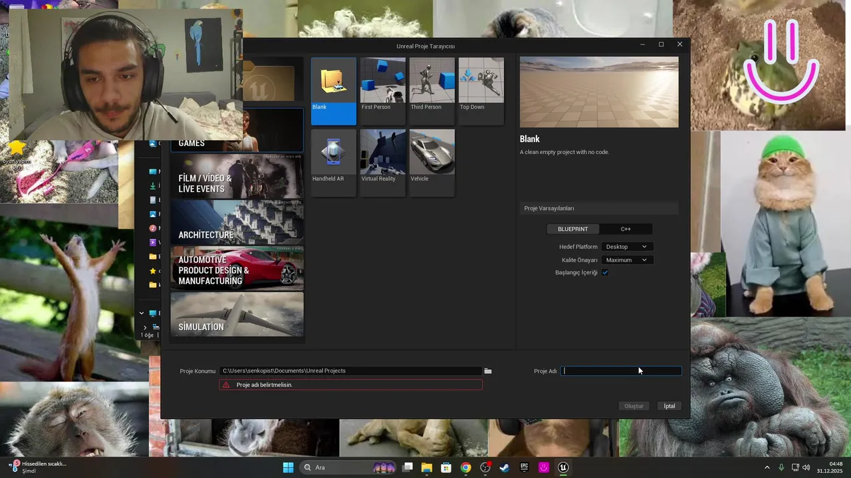851x478 pixels.
Task: Open Videos folder icon in File Explorer sidebar
Action: tap(153, 242)
